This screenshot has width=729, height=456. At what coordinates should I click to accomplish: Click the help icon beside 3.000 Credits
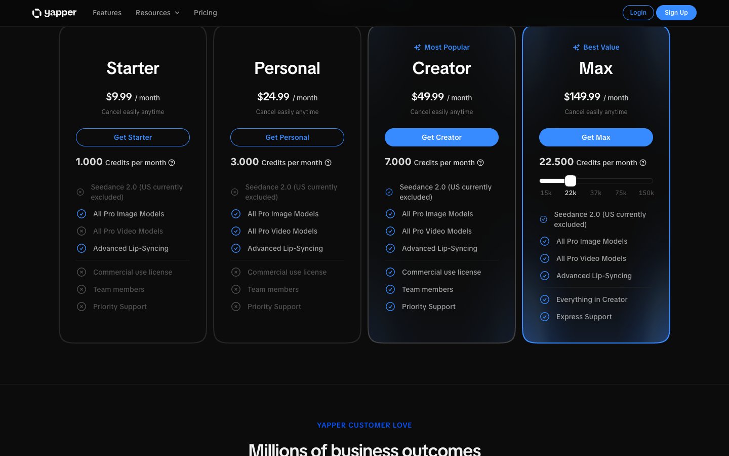tap(328, 163)
